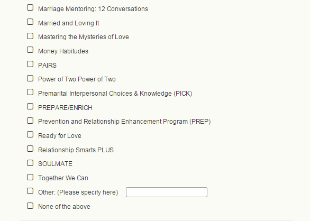Check the Other: (Please specify here) box
The width and height of the screenshot is (310, 221).
tap(30, 191)
